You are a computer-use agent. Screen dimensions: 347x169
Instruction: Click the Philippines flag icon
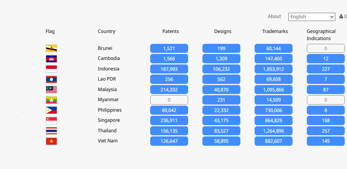[x=51, y=110]
